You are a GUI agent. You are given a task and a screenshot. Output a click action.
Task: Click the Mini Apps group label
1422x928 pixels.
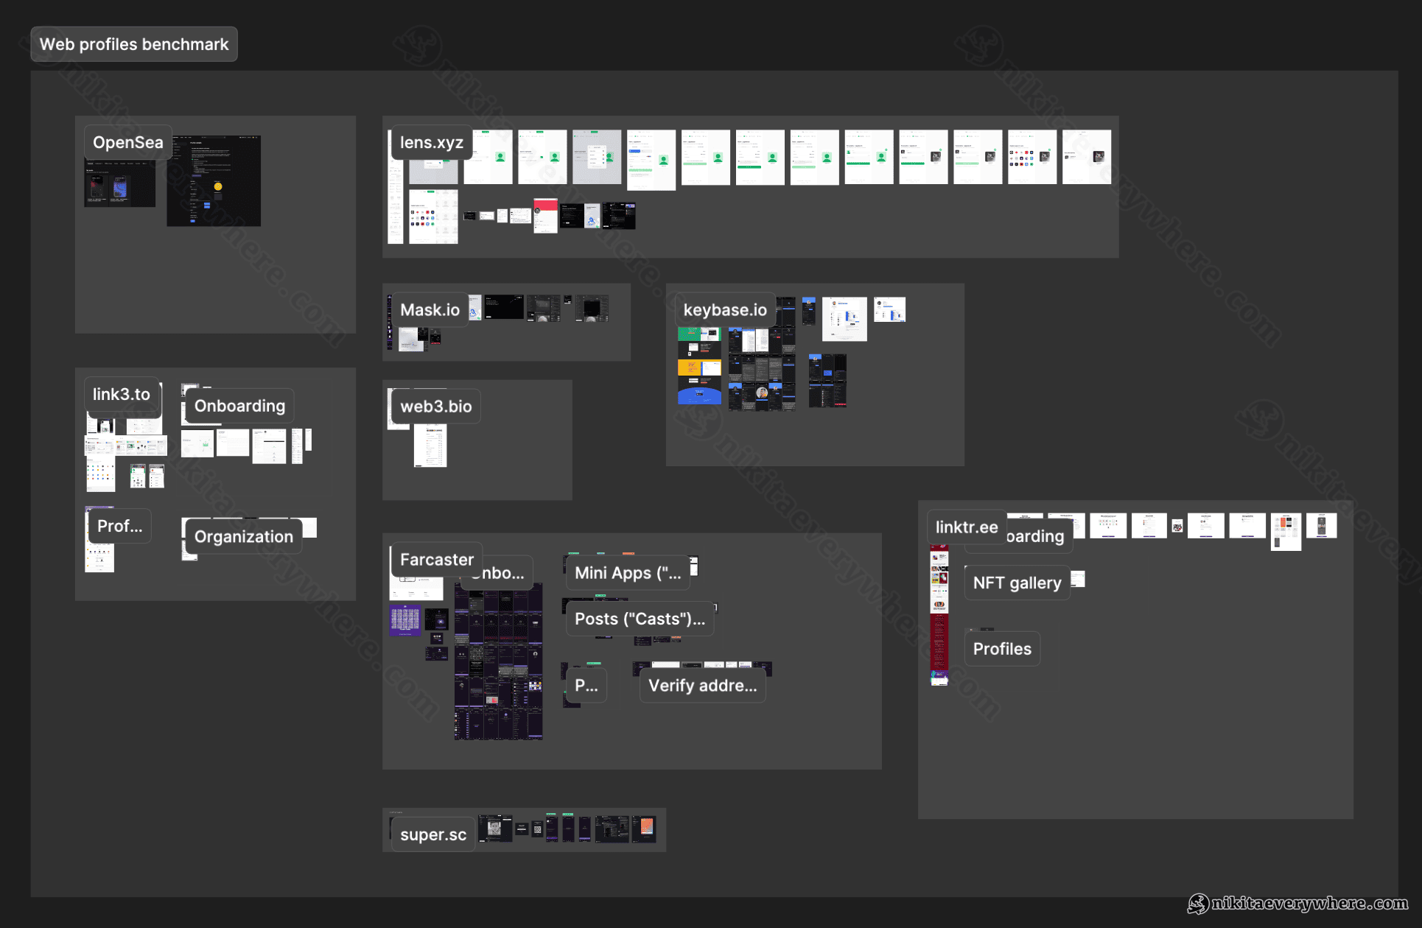pos(627,573)
